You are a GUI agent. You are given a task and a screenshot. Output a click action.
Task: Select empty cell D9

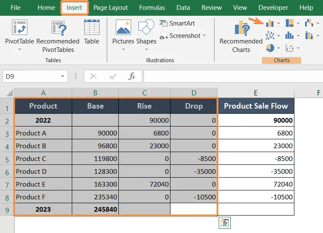coord(194,209)
